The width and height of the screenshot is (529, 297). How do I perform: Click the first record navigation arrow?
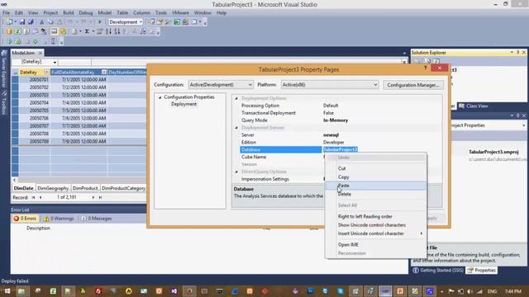[33, 198]
